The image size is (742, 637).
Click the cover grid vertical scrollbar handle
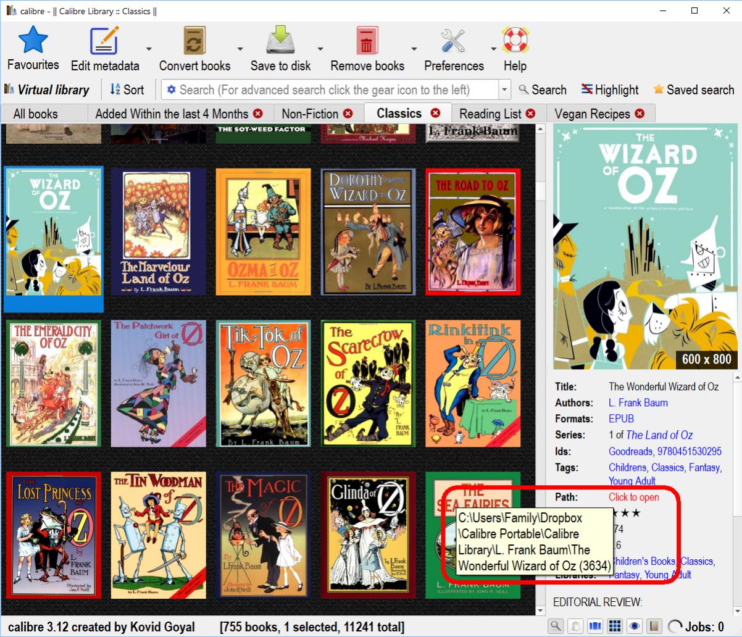click(540, 190)
